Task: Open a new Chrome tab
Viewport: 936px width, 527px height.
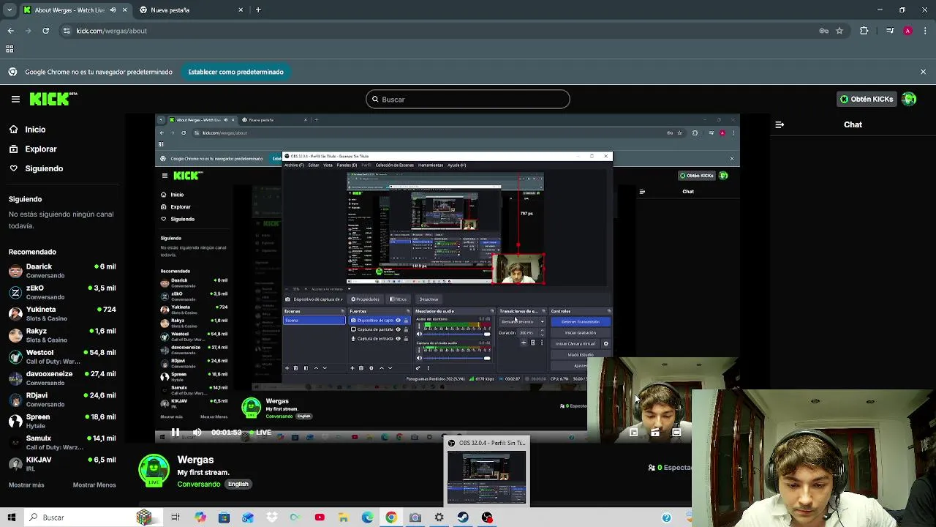Action: point(258,10)
